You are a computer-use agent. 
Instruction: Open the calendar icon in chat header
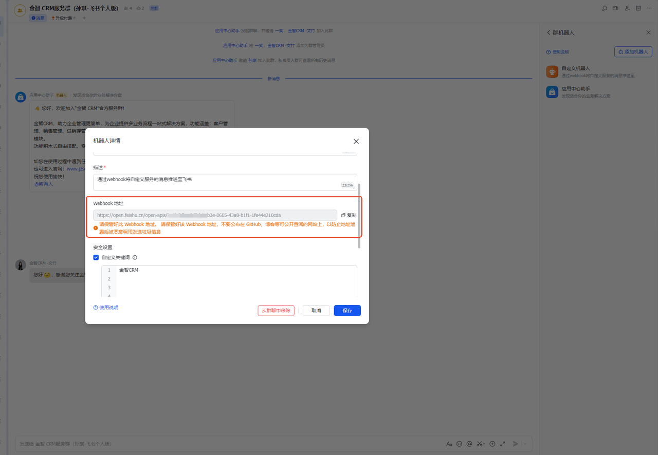tap(638, 8)
